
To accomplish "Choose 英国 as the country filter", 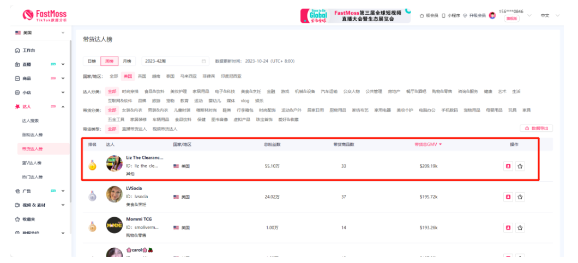I will [142, 76].
